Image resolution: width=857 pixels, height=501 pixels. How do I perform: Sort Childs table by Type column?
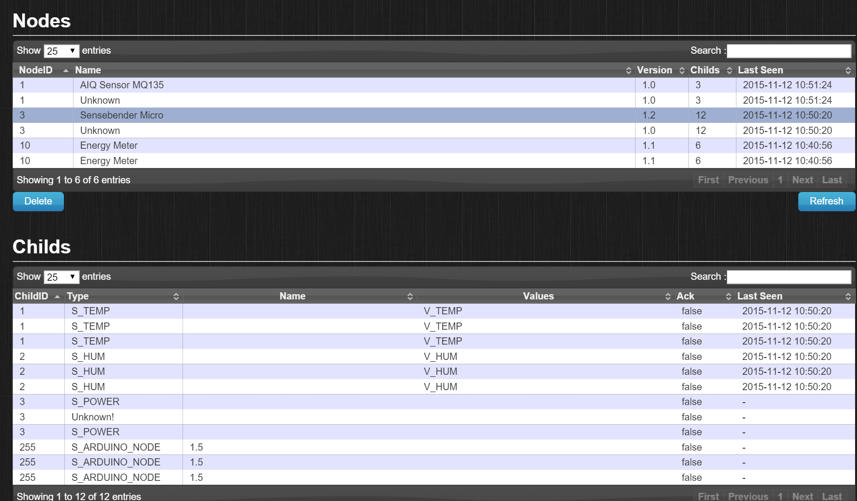coord(123,296)
